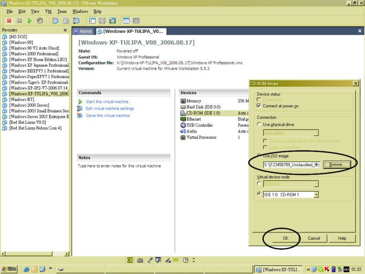365x274 pixels.
Task: Click Clone this virtual machine link
Action: pyautogui.click(x=108, y=116)
